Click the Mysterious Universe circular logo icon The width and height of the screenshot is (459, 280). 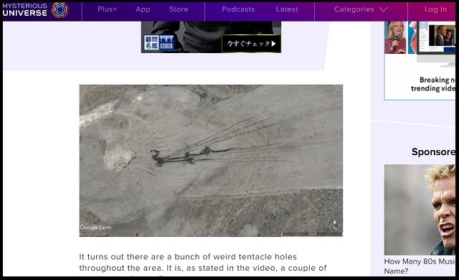coord(60,9)
